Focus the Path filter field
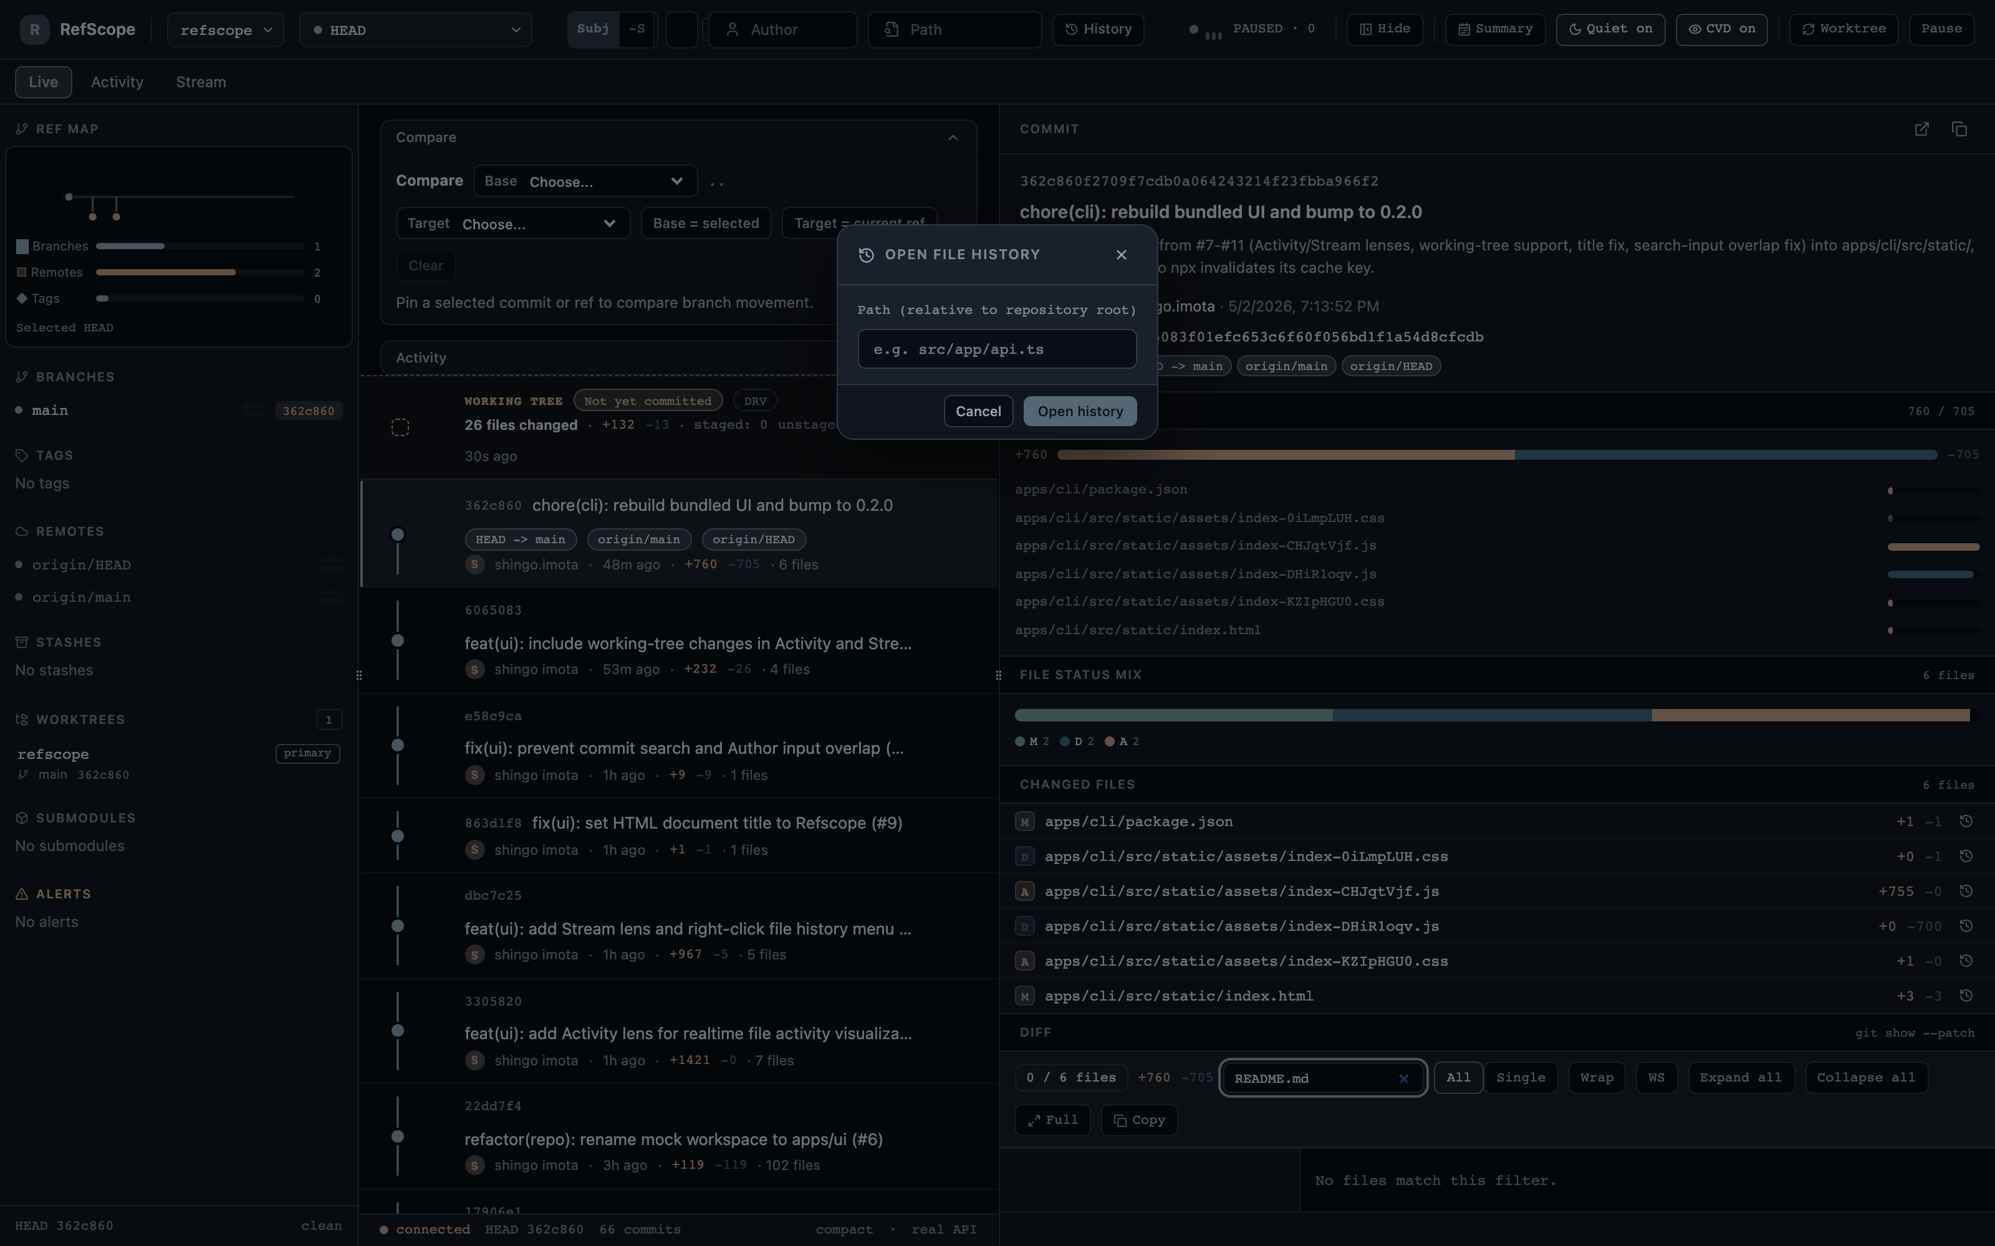Viewport: 1995px width, 1246px height. click(x=954, y=30)
